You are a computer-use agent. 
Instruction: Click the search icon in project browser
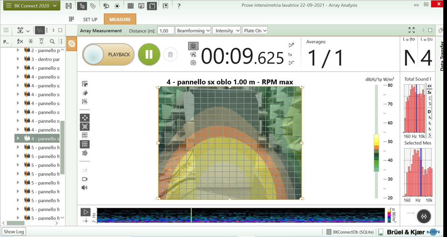pos(52,41)
